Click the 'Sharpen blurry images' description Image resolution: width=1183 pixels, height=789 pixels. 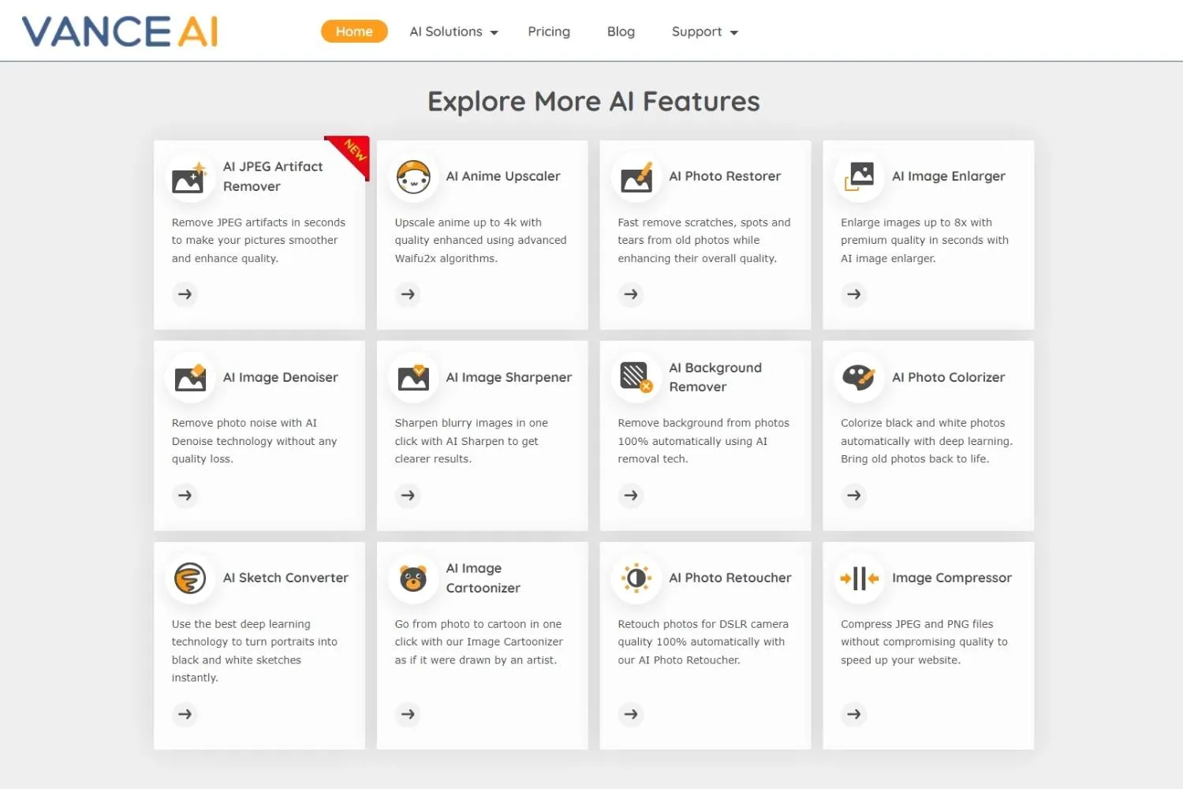[471, 441]
